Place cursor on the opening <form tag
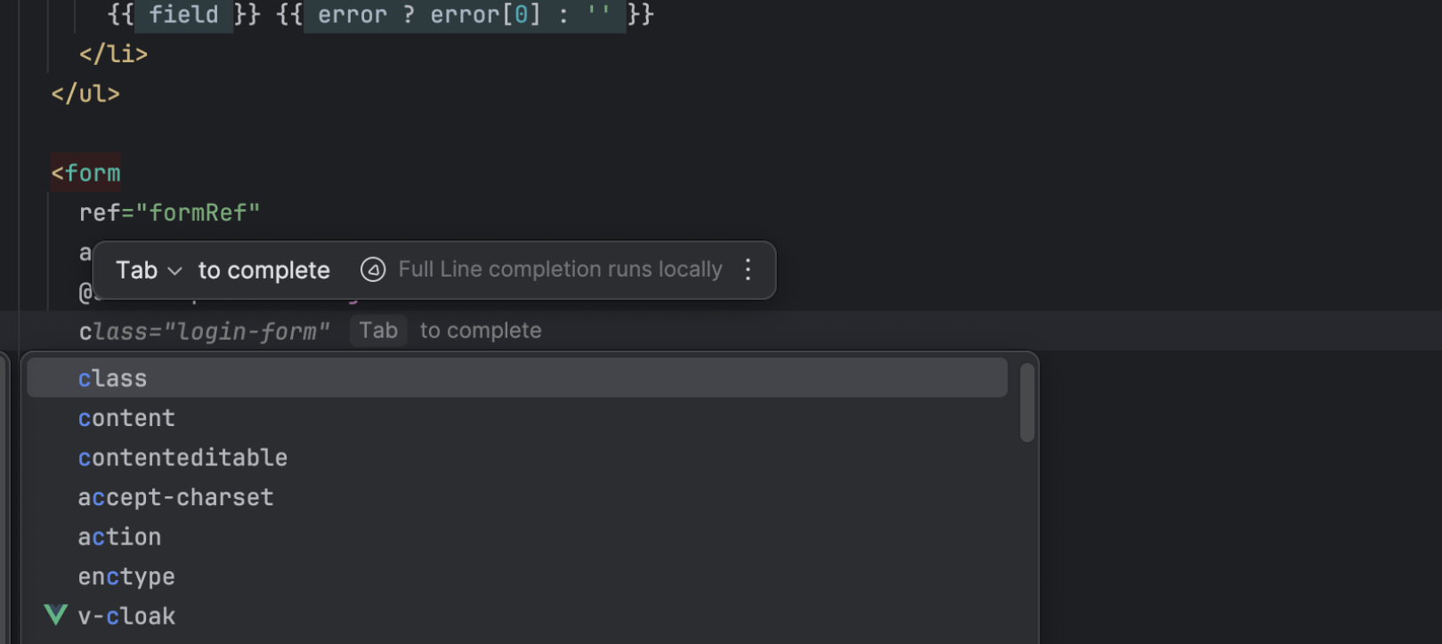Screen dimensions: 1442x644 [85, 173]
